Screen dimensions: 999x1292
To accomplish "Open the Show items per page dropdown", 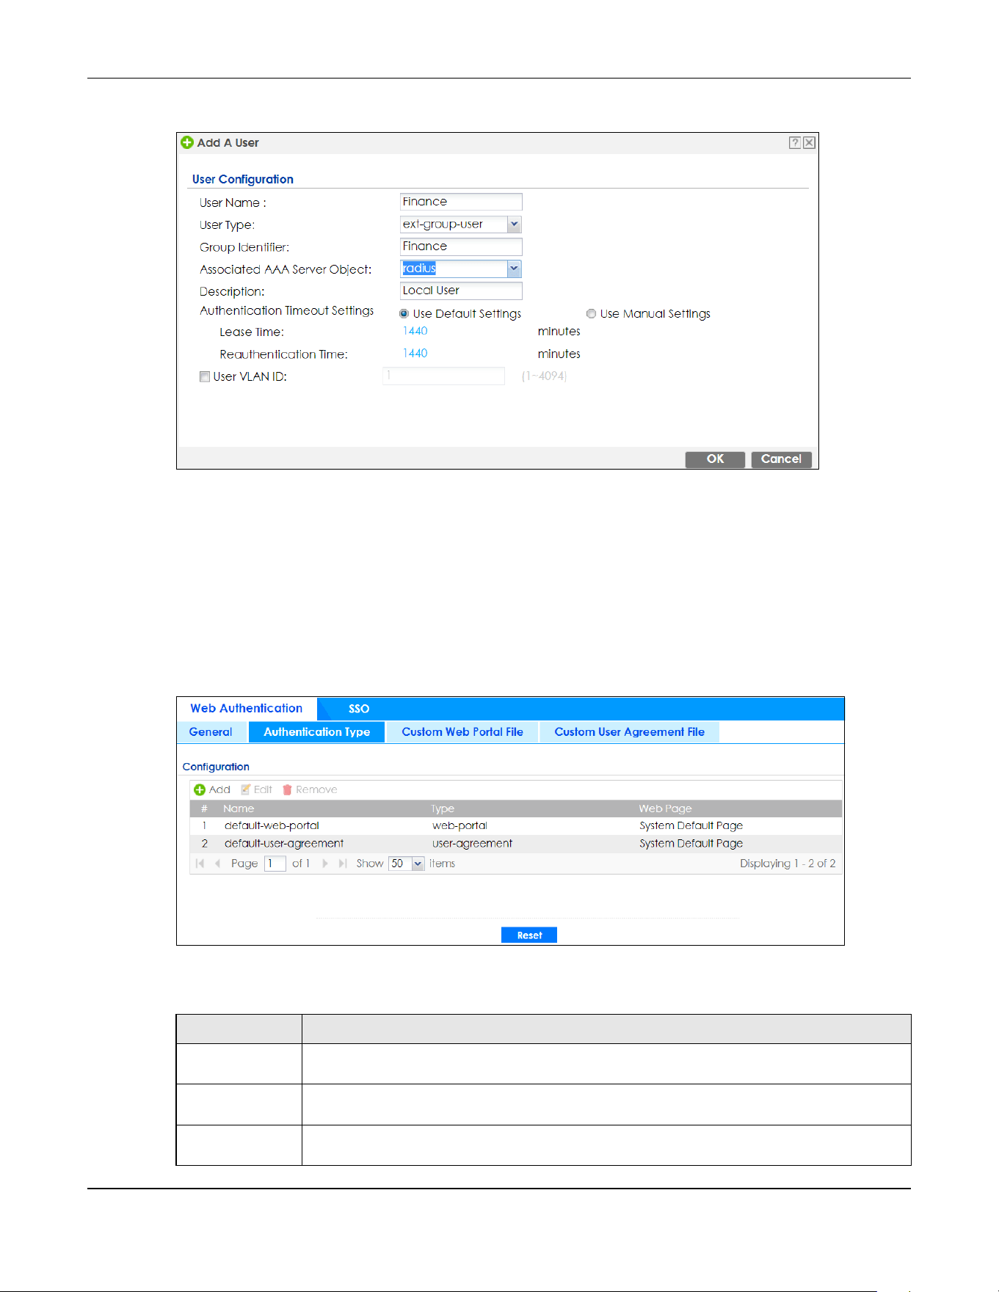I will coord(418,864).
